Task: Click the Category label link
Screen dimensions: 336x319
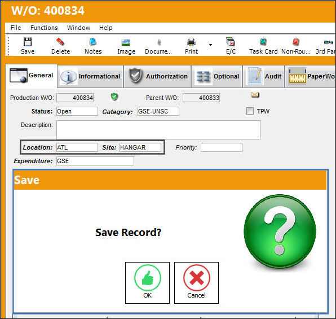Action: [x=117, y=112]
